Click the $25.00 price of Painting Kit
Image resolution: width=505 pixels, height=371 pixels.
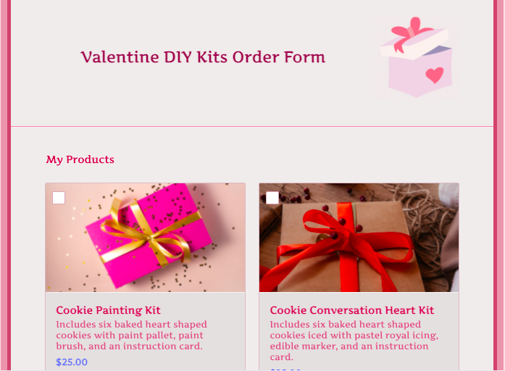(72, 362)
